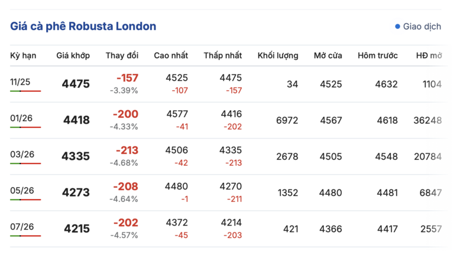Viewport: 473px width, 254px height.
Task: Choose the 05/26 contract term
Action: (x=22, y=190)
